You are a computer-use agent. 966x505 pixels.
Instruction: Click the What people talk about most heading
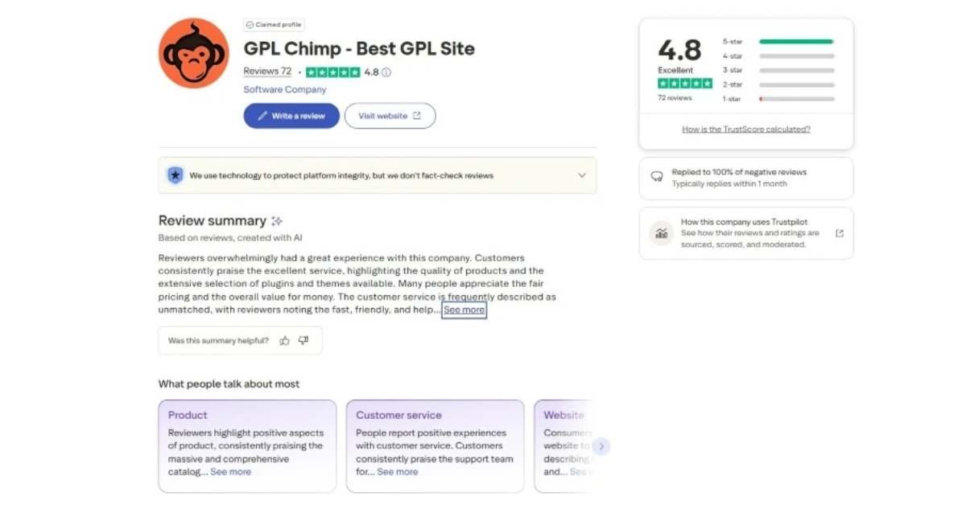click(229, 384)
